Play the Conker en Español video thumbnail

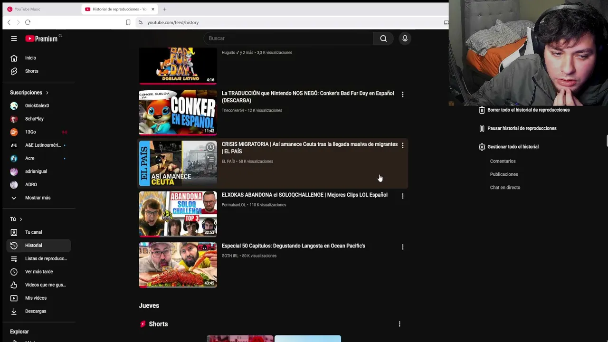tap(178, 113)
